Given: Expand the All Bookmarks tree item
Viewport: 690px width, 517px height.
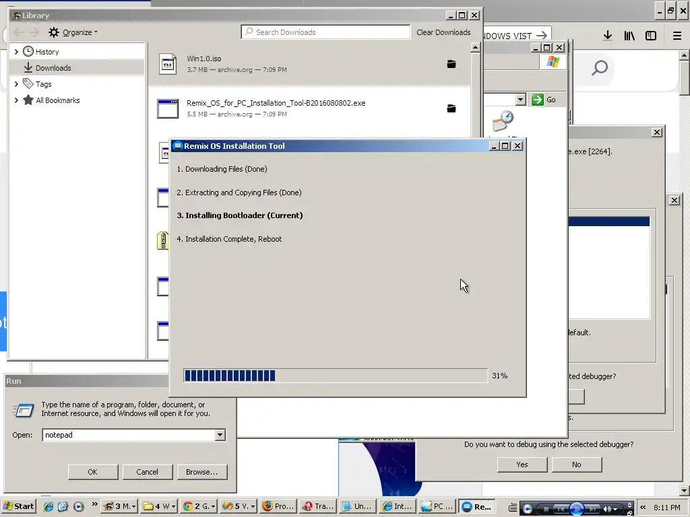Looking at the screenshot, I should [x=16, y=100].
